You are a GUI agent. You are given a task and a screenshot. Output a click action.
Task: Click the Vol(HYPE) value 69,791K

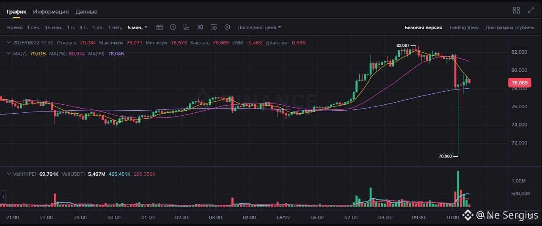49,174
